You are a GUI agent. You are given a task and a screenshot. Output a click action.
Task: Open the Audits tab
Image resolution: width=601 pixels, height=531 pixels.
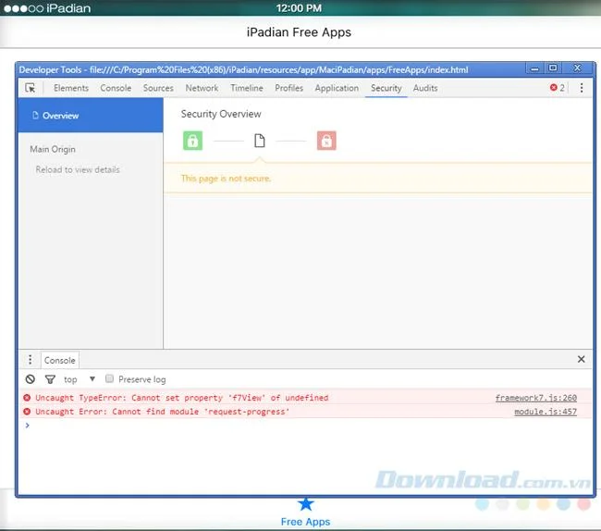click(425, 88)
